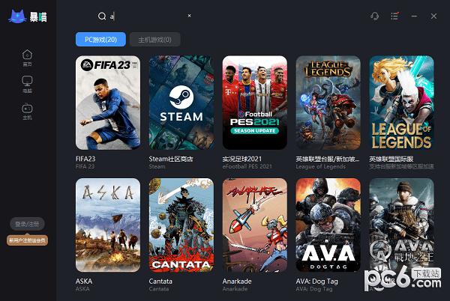450x301 pixels.
Task: Click the login/register button
Action: point(27,224)
